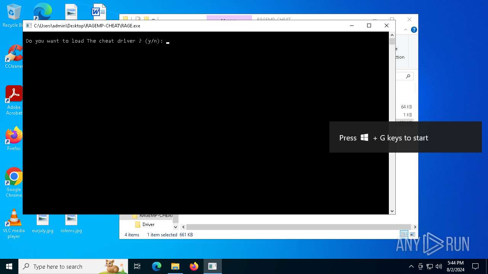Launch Microsoft Edge from the taskbar
The image size is (488, 274).
[x=157, y=266]
